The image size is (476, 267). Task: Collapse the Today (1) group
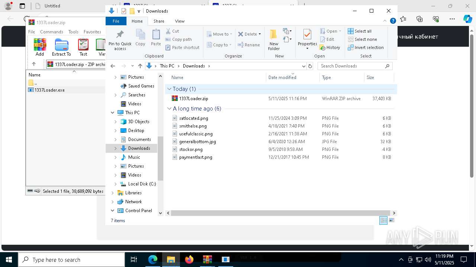tap(169, 89)
